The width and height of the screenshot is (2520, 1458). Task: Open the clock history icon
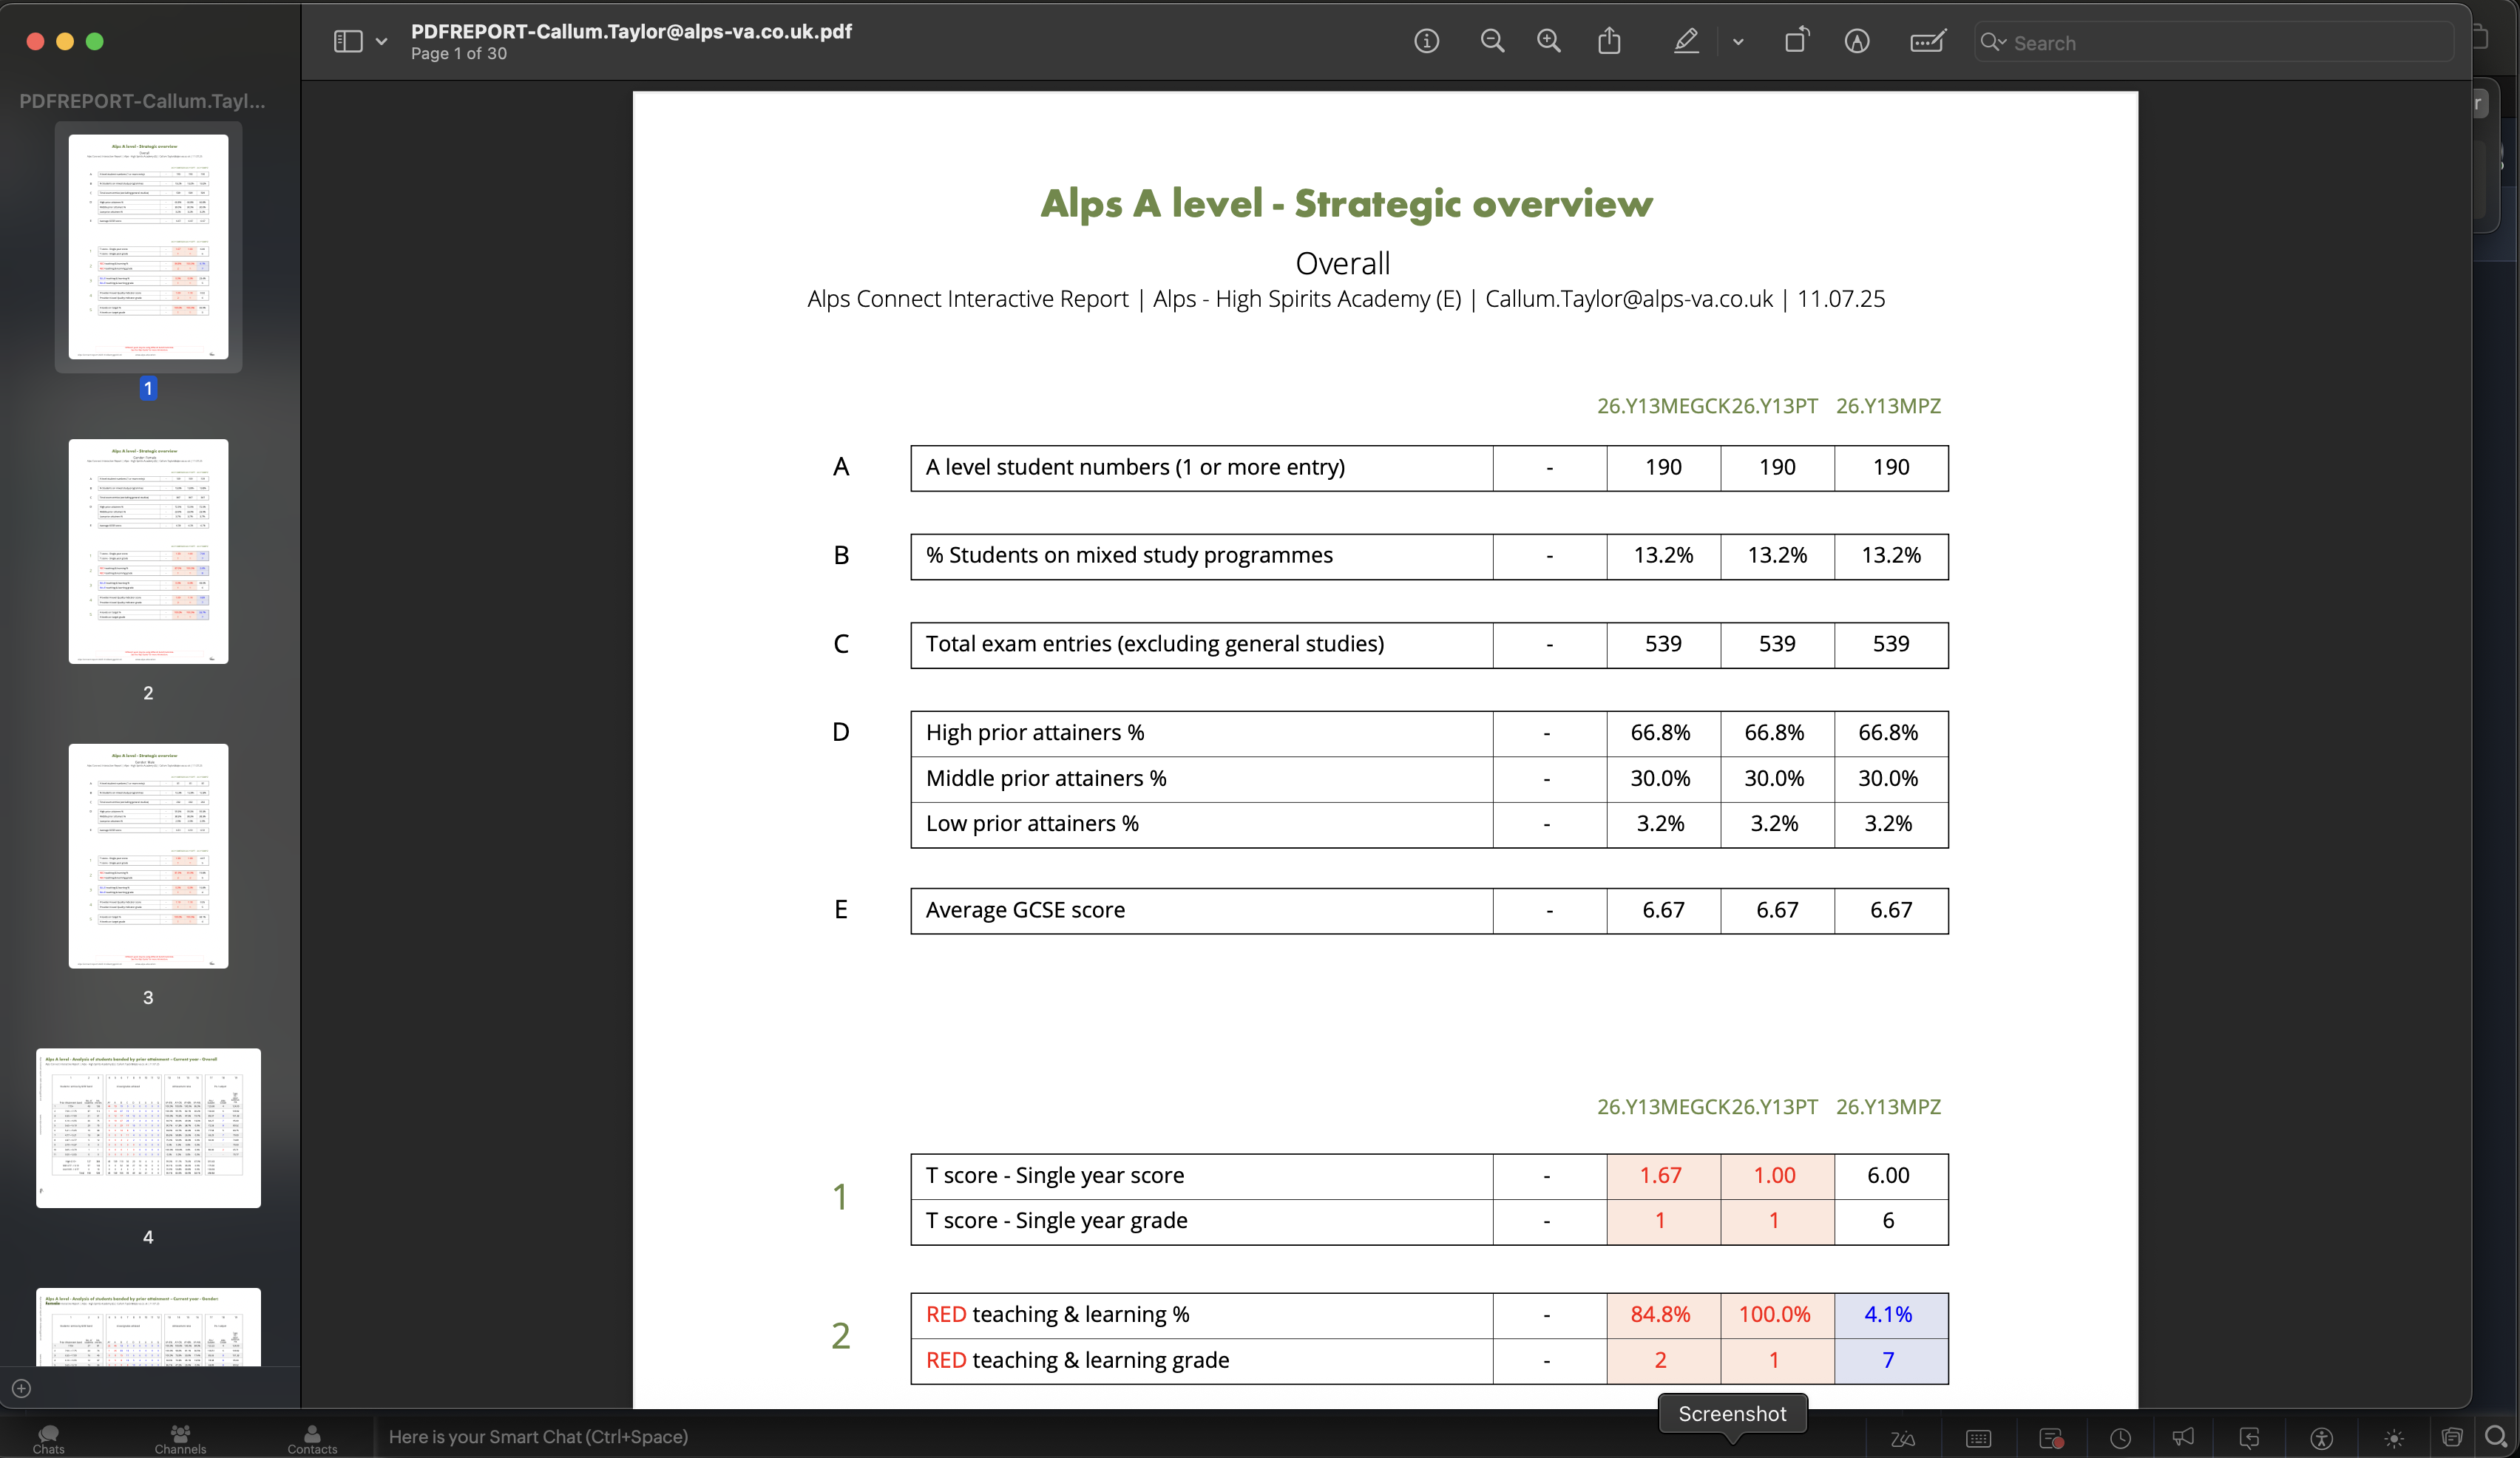2120,1438
